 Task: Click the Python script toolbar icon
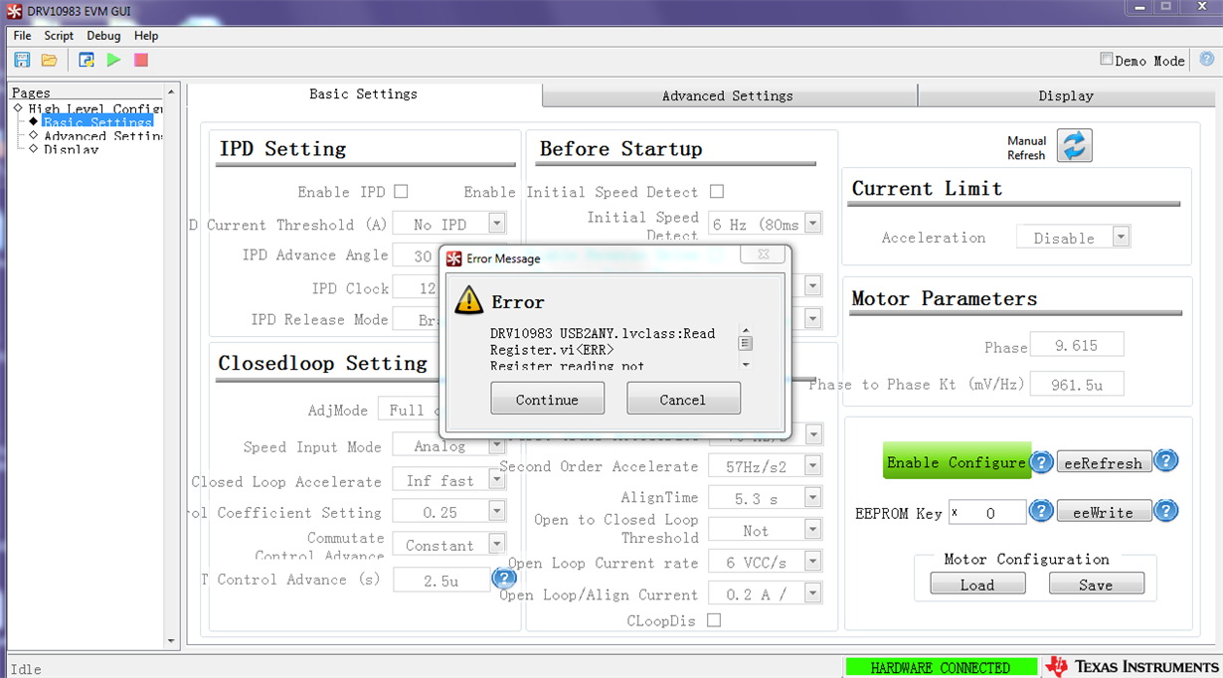click(x=87, y=61)
